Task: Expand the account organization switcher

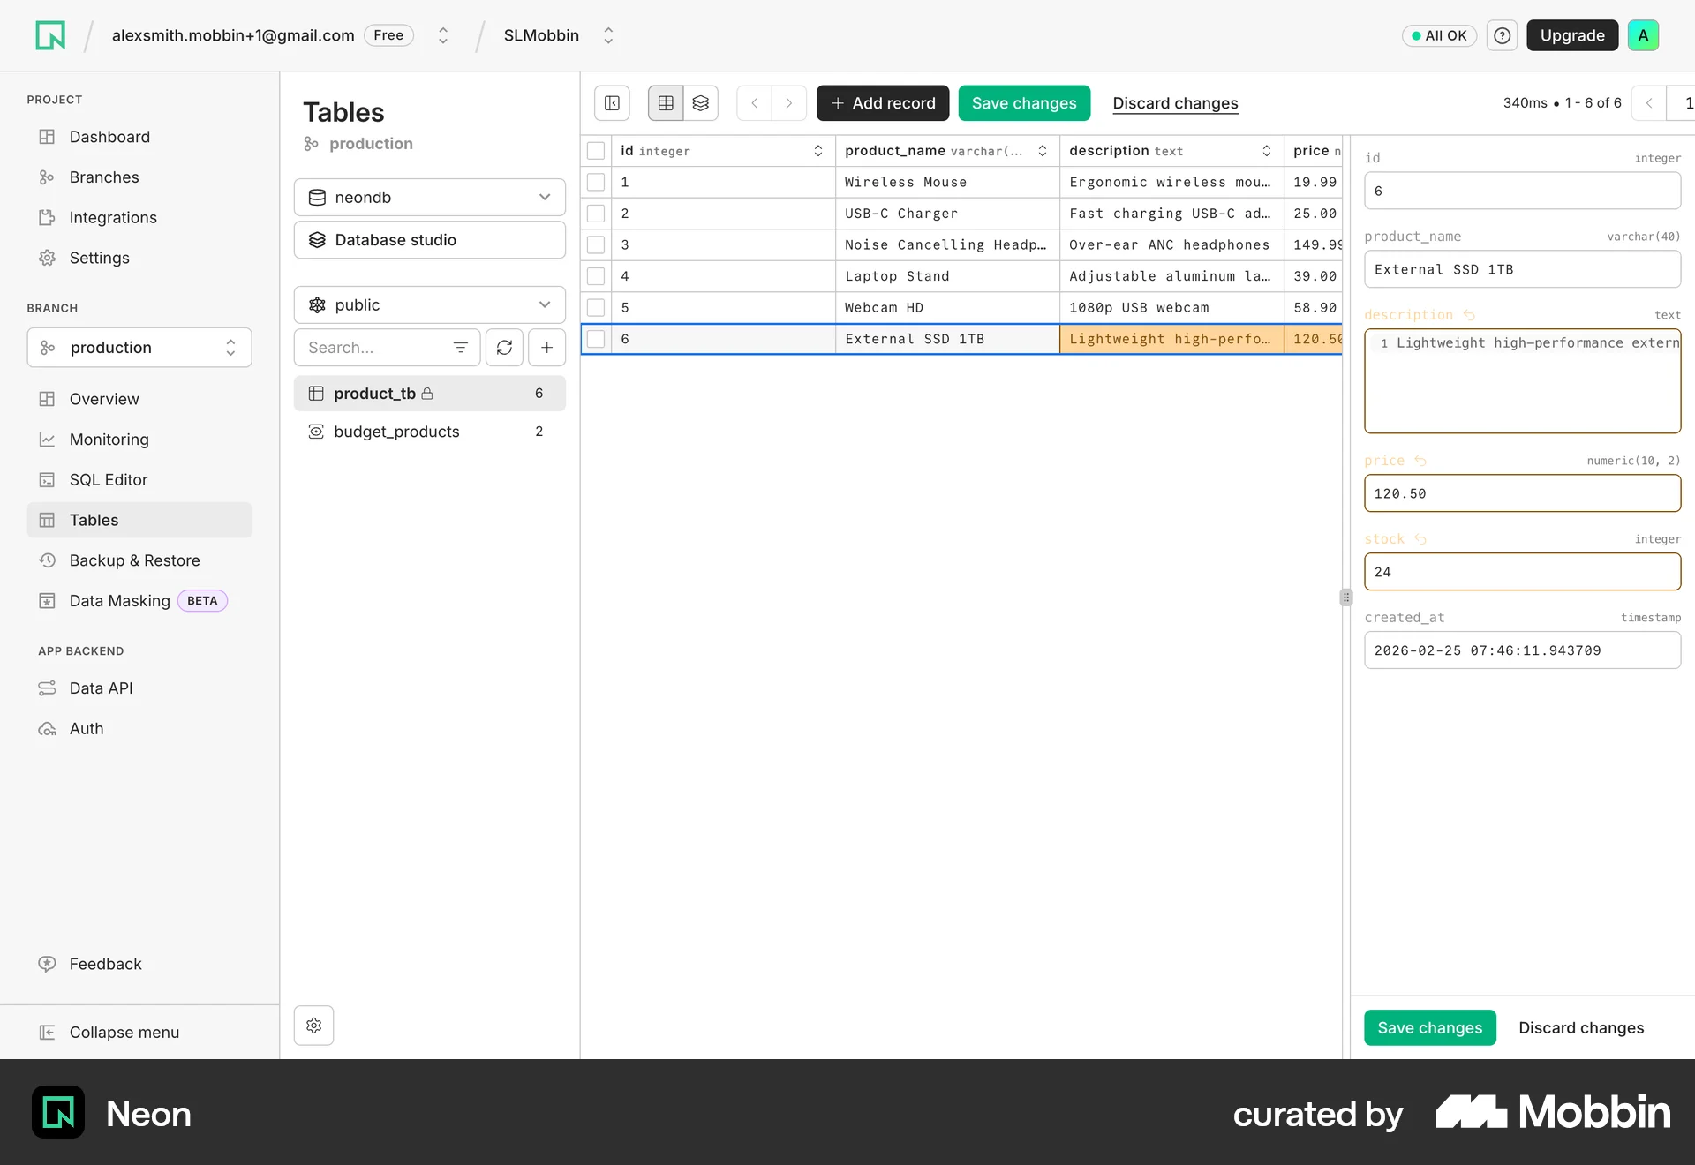Action: (443, 35)
